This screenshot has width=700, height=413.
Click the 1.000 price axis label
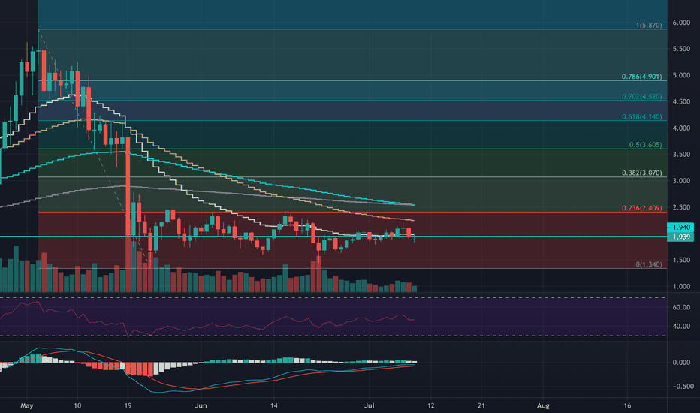681,286
